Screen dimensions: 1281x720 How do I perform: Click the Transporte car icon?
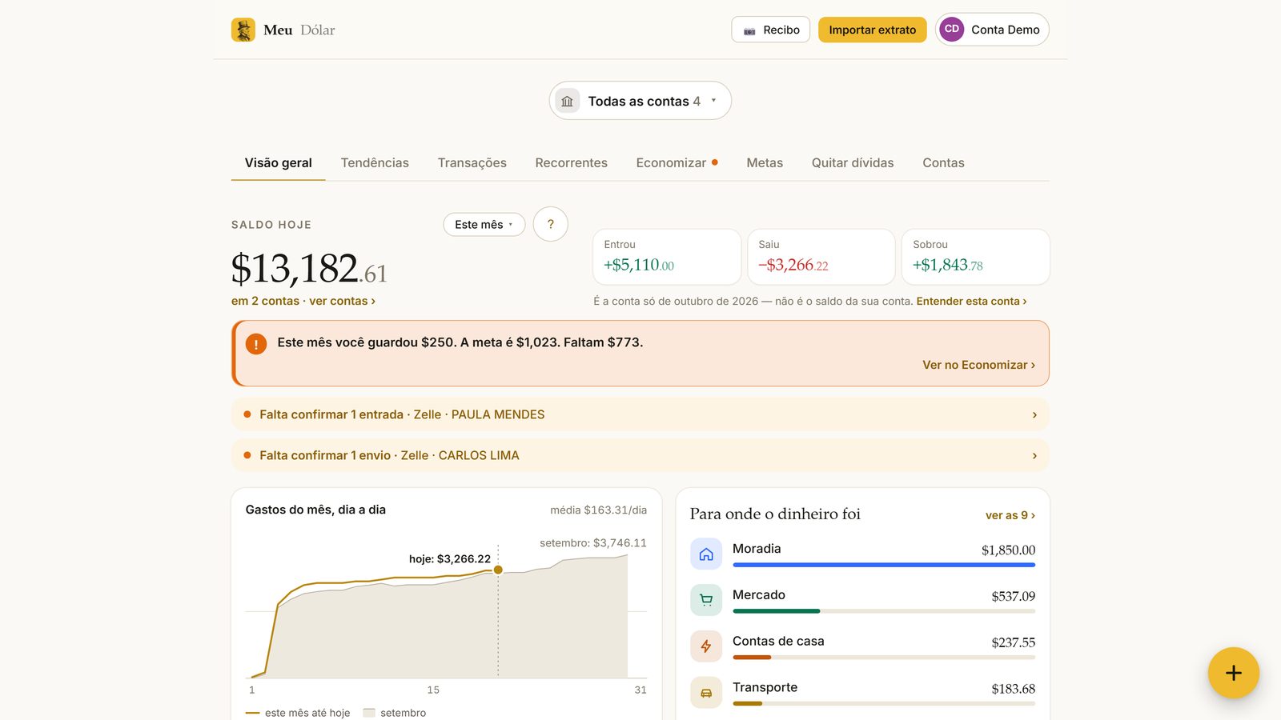click(x=706, y=693)
